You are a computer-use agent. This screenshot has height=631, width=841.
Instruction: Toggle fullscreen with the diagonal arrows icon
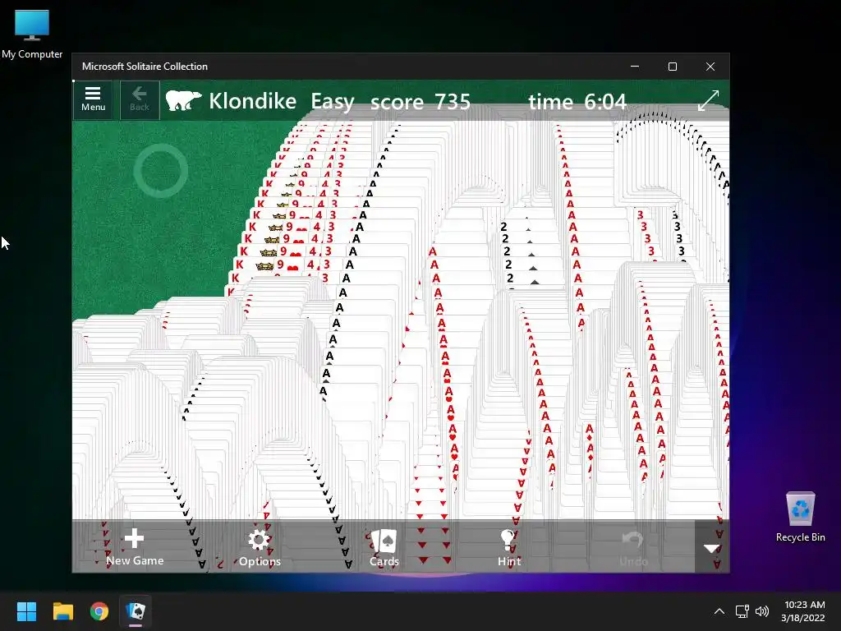tap(708, 100)
